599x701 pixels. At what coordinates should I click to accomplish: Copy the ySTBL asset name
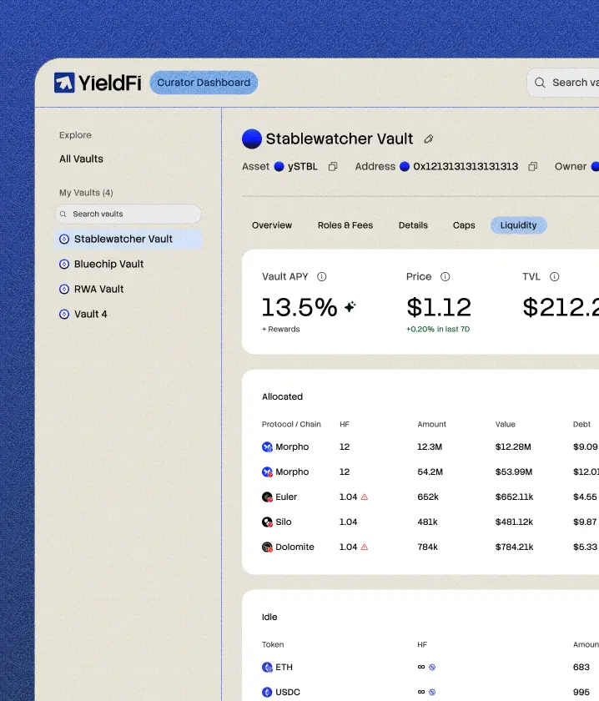(333, 167)
